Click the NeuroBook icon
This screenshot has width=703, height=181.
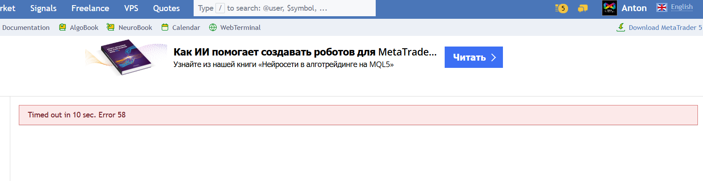click(111, 27)
